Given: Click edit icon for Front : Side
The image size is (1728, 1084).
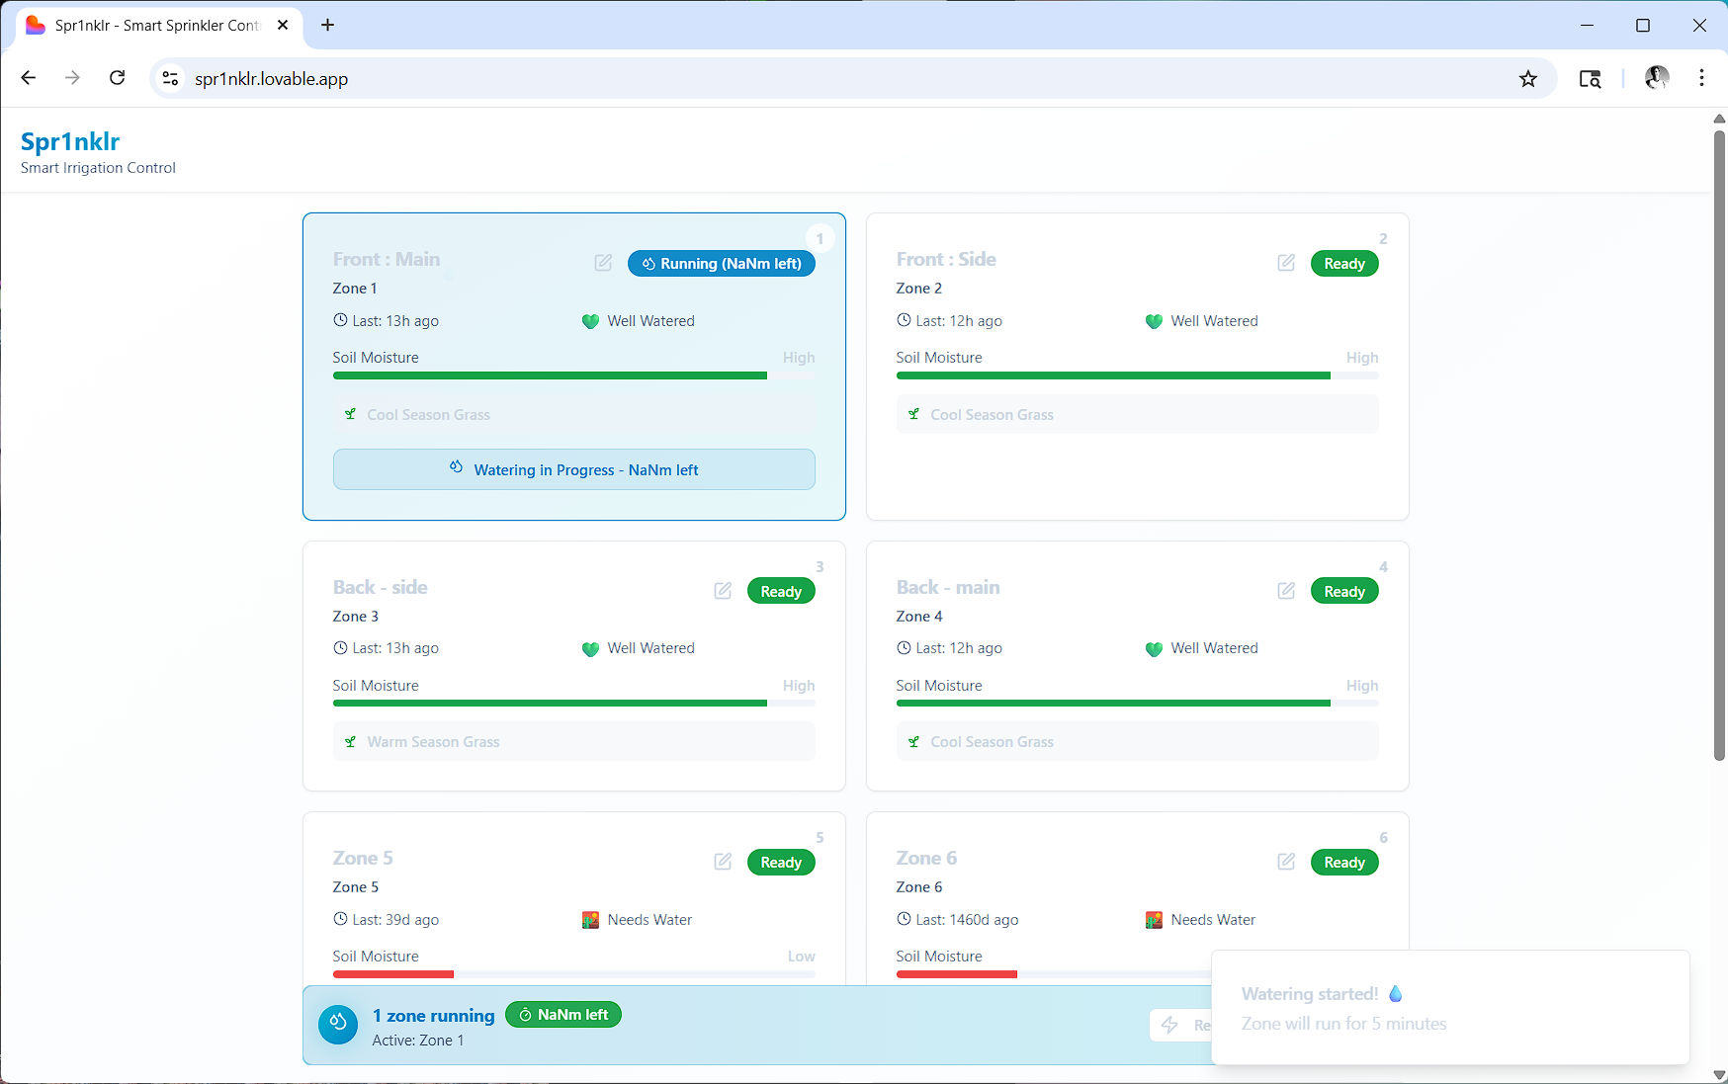Looking at the screenshot, I should [x=1286, y=263].
